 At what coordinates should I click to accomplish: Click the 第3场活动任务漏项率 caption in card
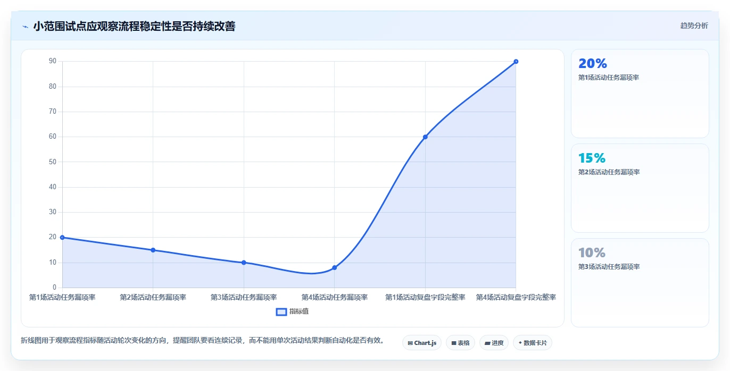point(609,267)
